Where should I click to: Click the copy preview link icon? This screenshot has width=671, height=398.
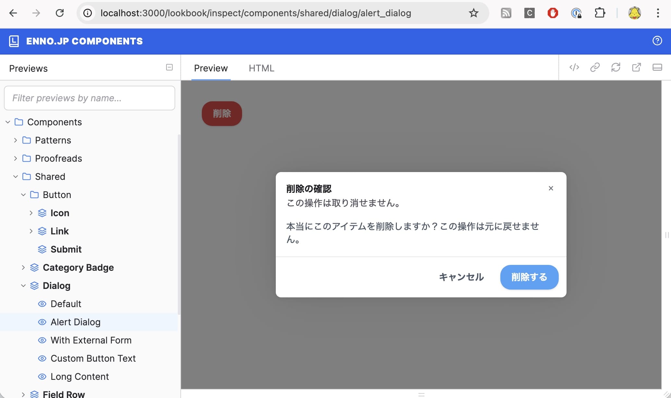click(x=595, y=68)
